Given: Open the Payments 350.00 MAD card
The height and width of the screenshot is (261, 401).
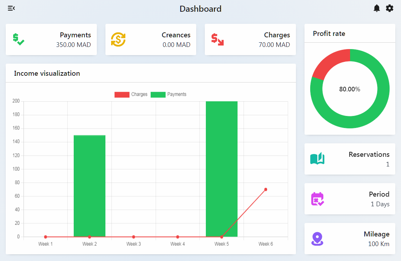Looking at the screenshot, I should click(x=51, y=39).
